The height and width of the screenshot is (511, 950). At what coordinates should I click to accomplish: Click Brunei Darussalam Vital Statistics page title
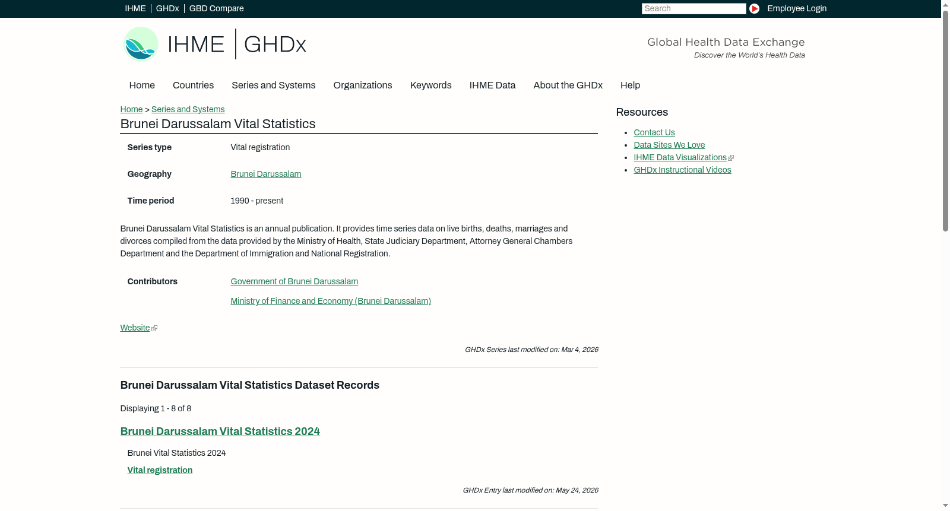(218, 124)
